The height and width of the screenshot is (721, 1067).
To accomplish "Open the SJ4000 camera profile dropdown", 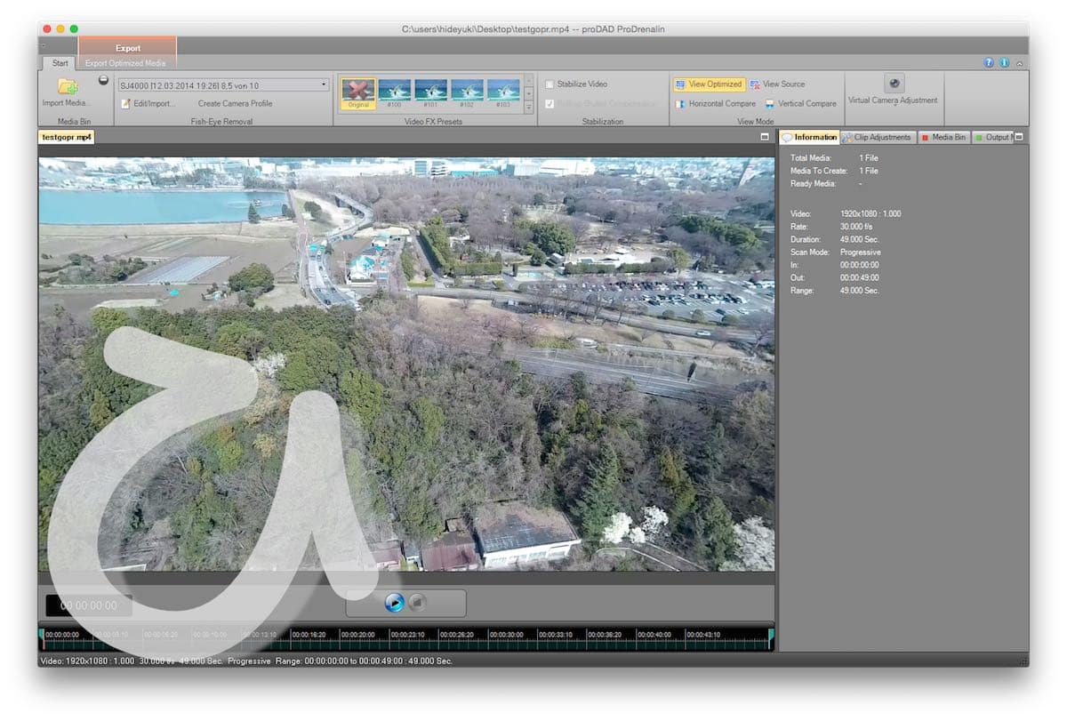I will pos(324,85).
